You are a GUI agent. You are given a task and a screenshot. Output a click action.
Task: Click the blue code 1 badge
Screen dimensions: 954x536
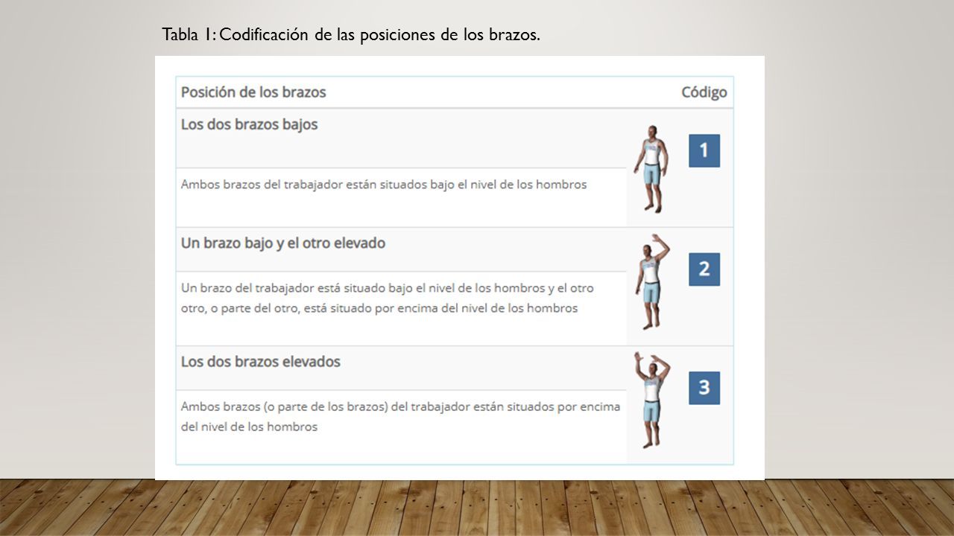point(704,150)
